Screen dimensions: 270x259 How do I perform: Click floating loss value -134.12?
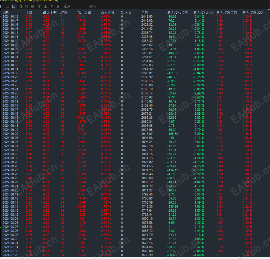click(173, 170)
